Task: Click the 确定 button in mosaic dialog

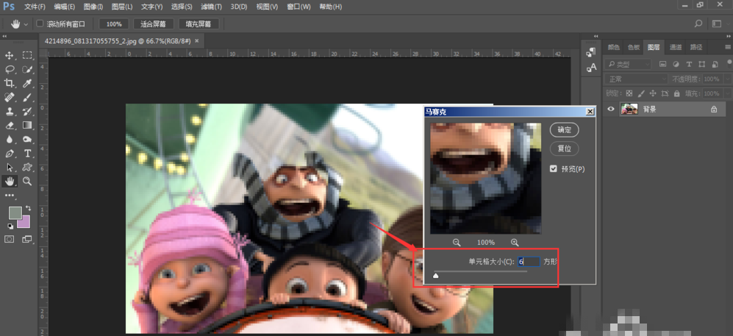Action: coord(564,129)
